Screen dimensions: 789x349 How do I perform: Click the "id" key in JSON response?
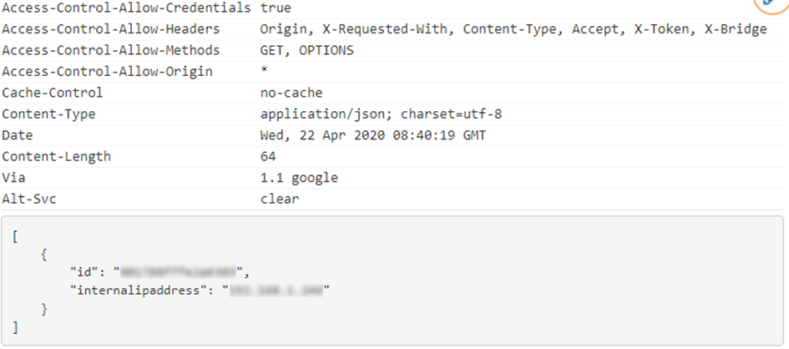[83, 272]
